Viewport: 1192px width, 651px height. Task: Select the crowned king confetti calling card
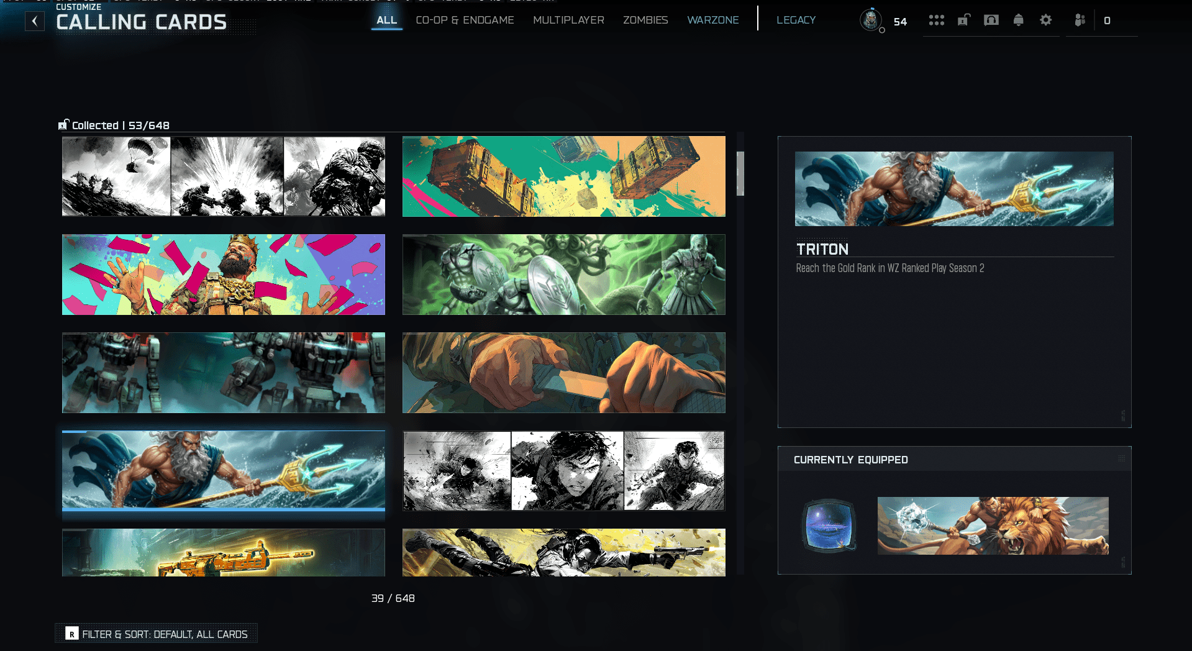223,275
